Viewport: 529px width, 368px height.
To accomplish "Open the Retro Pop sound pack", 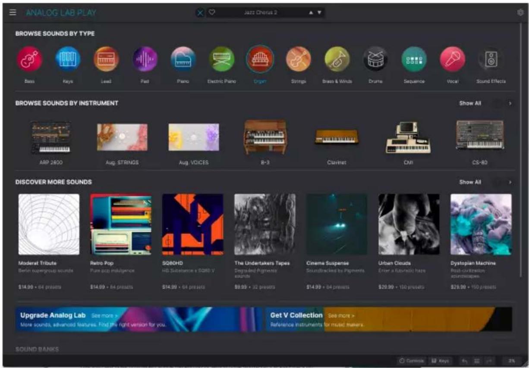I will click(x=121, y=225).
